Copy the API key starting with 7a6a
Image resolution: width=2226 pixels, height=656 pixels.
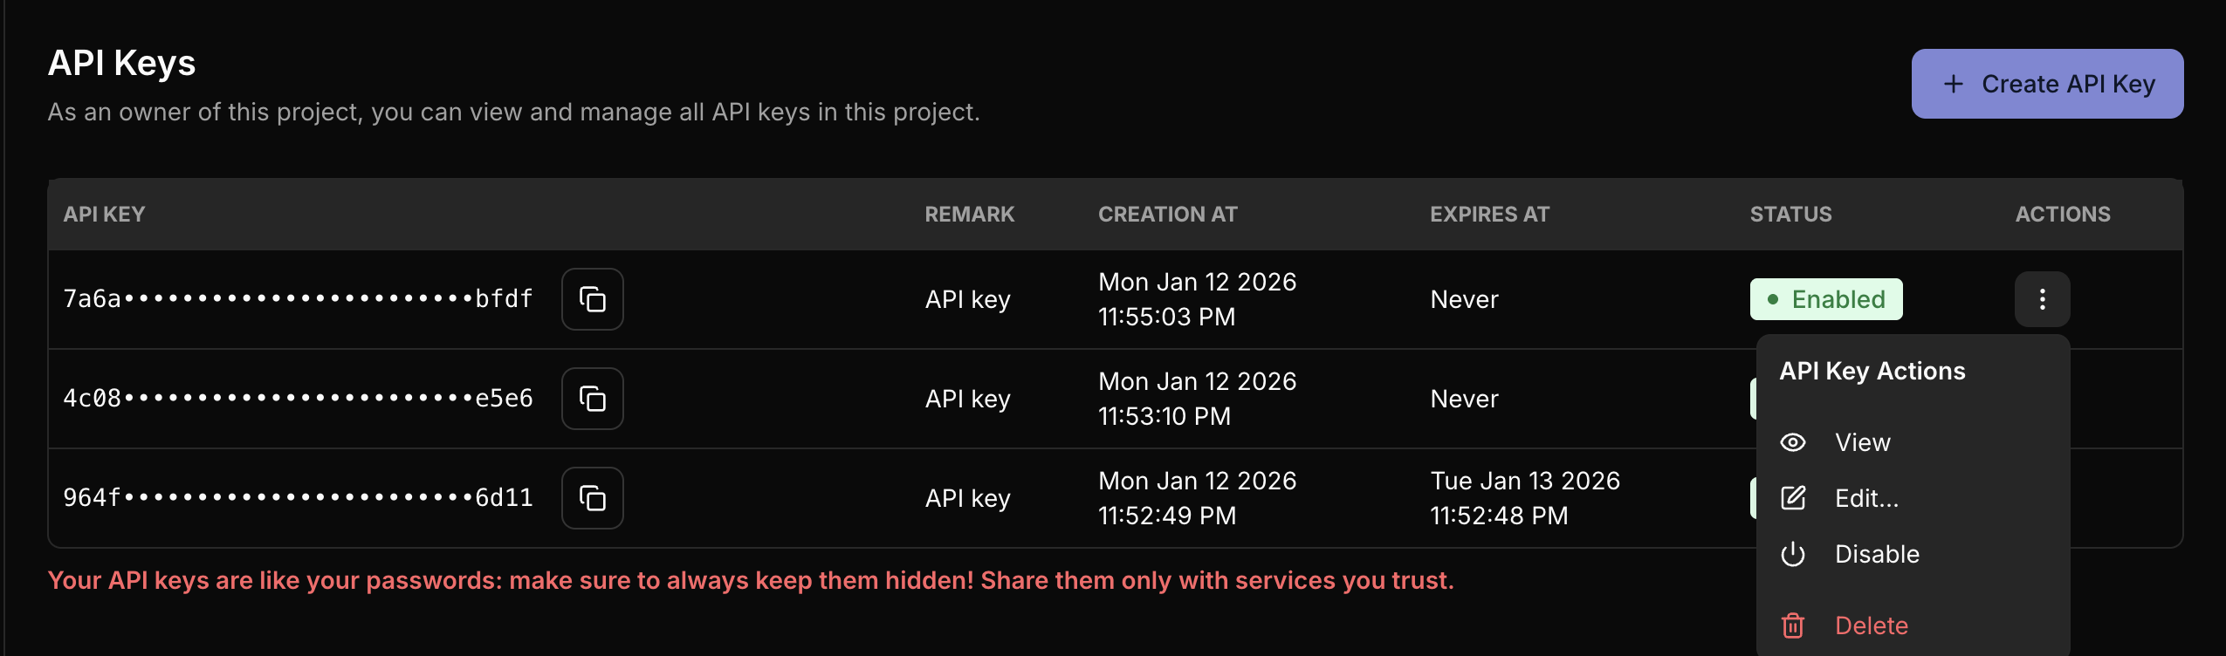pos(592,299)
